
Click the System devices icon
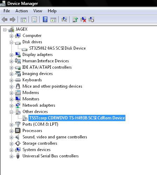pyautogui.click(x=18, y=150)
